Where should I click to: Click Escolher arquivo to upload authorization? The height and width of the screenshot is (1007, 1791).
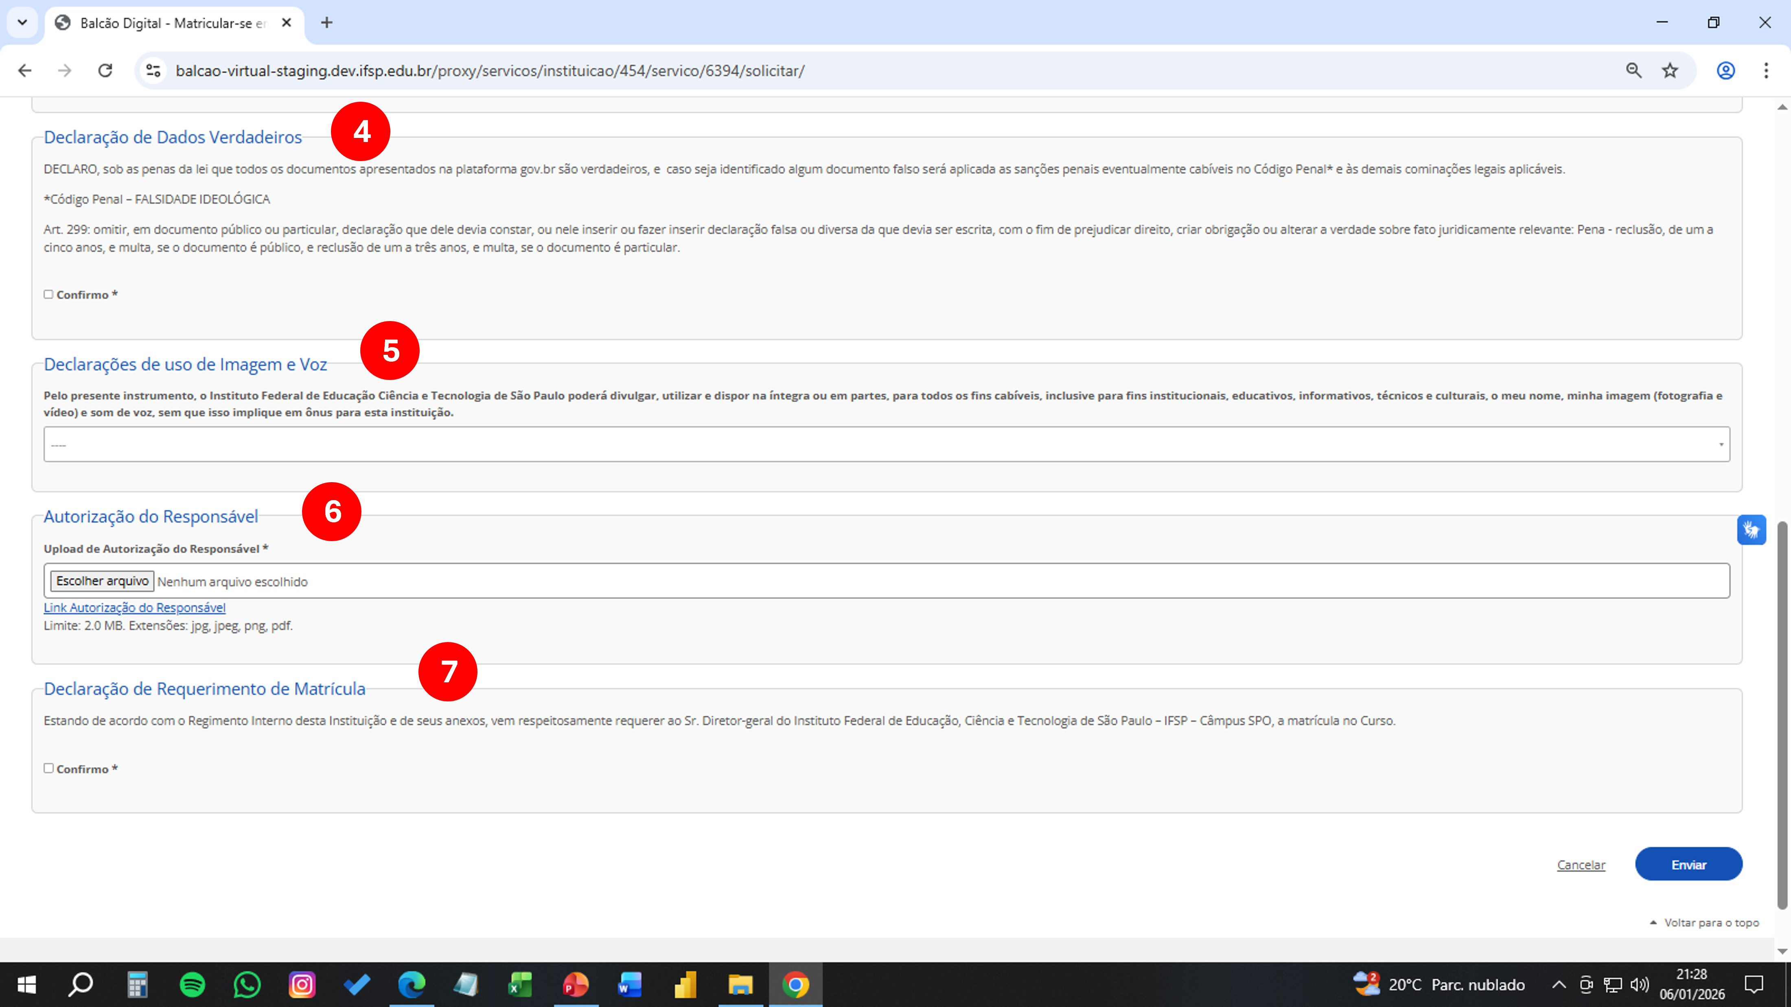102,581
